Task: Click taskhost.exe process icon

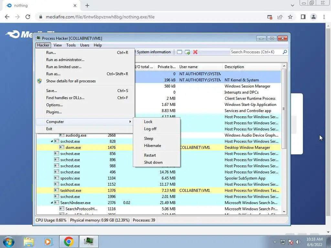Action: pos(56,191)
